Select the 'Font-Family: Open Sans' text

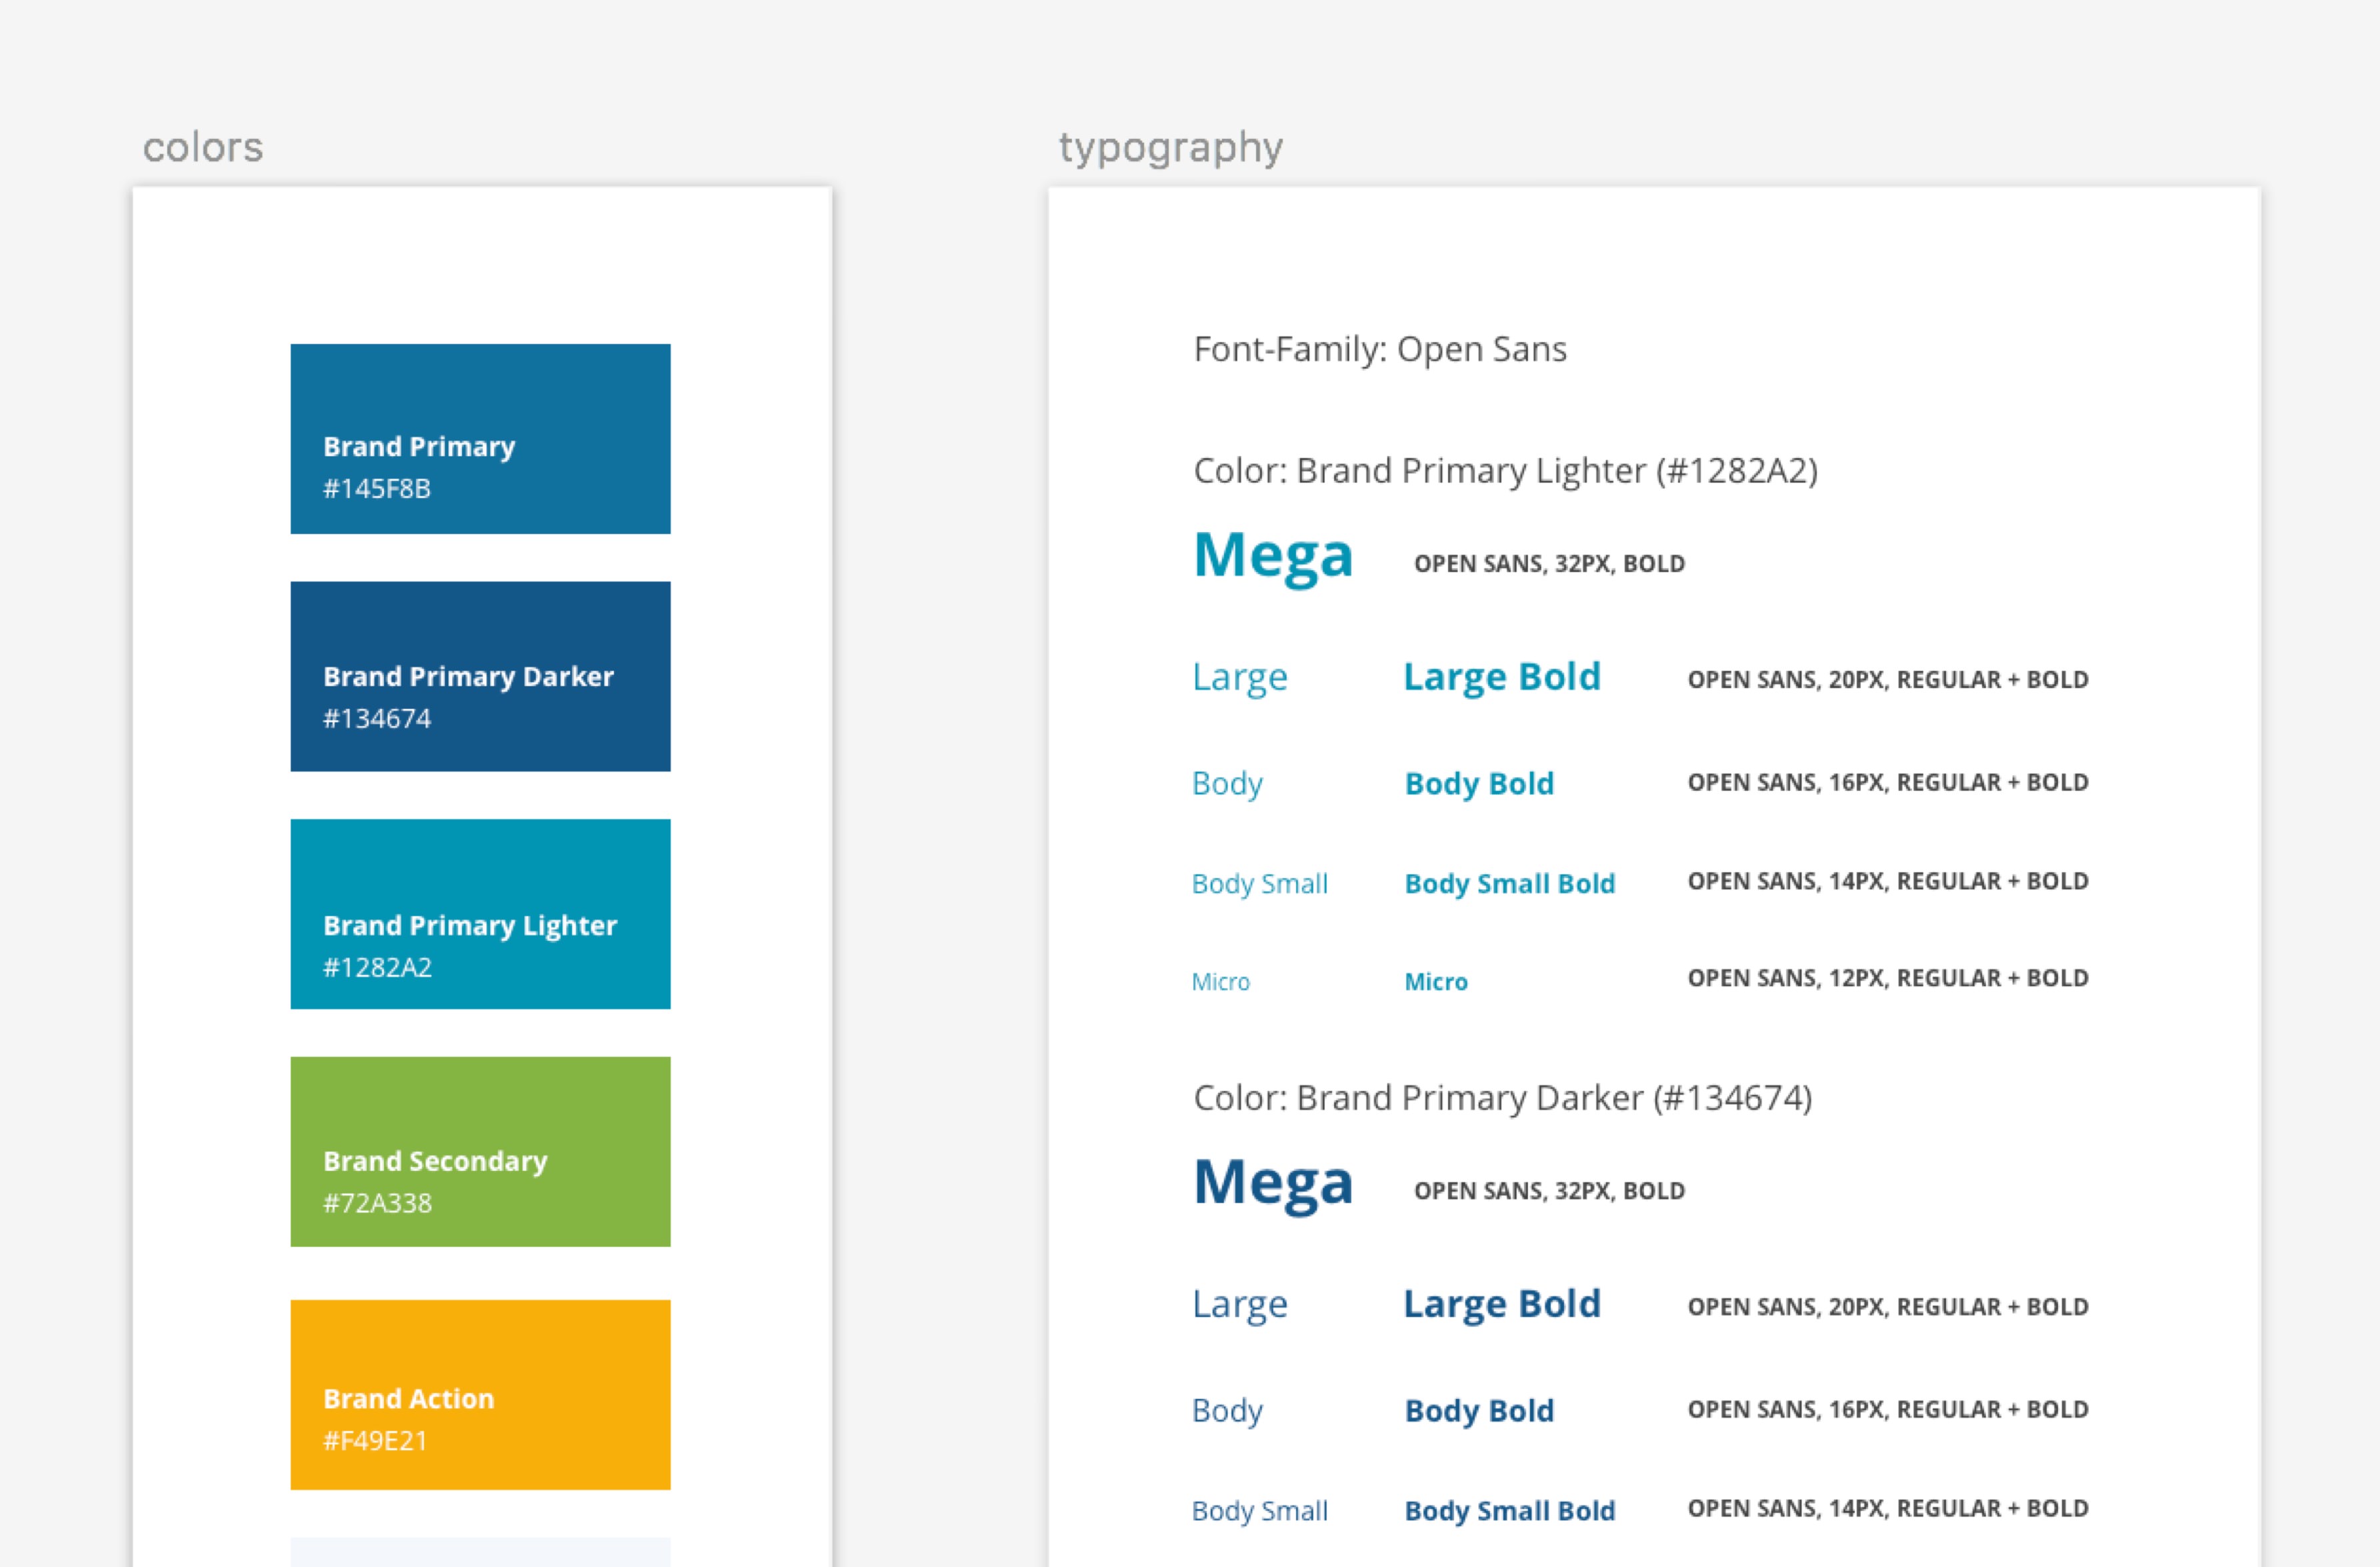point(1380,350)
